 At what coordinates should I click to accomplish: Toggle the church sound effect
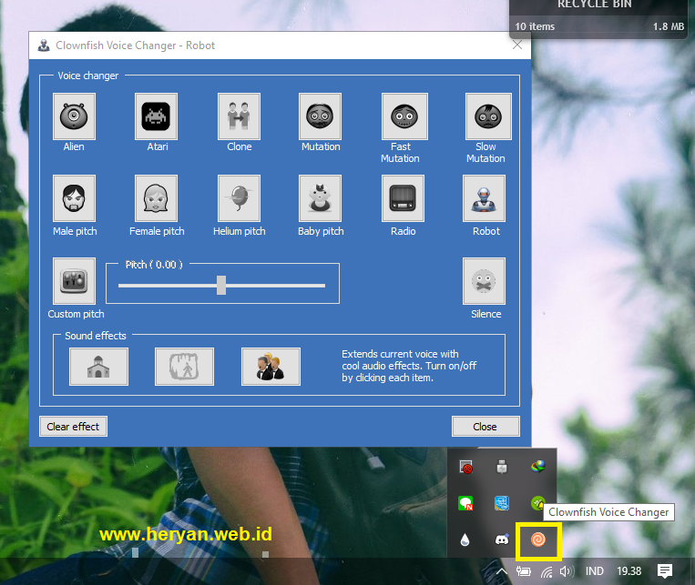(x=99, y=367)
